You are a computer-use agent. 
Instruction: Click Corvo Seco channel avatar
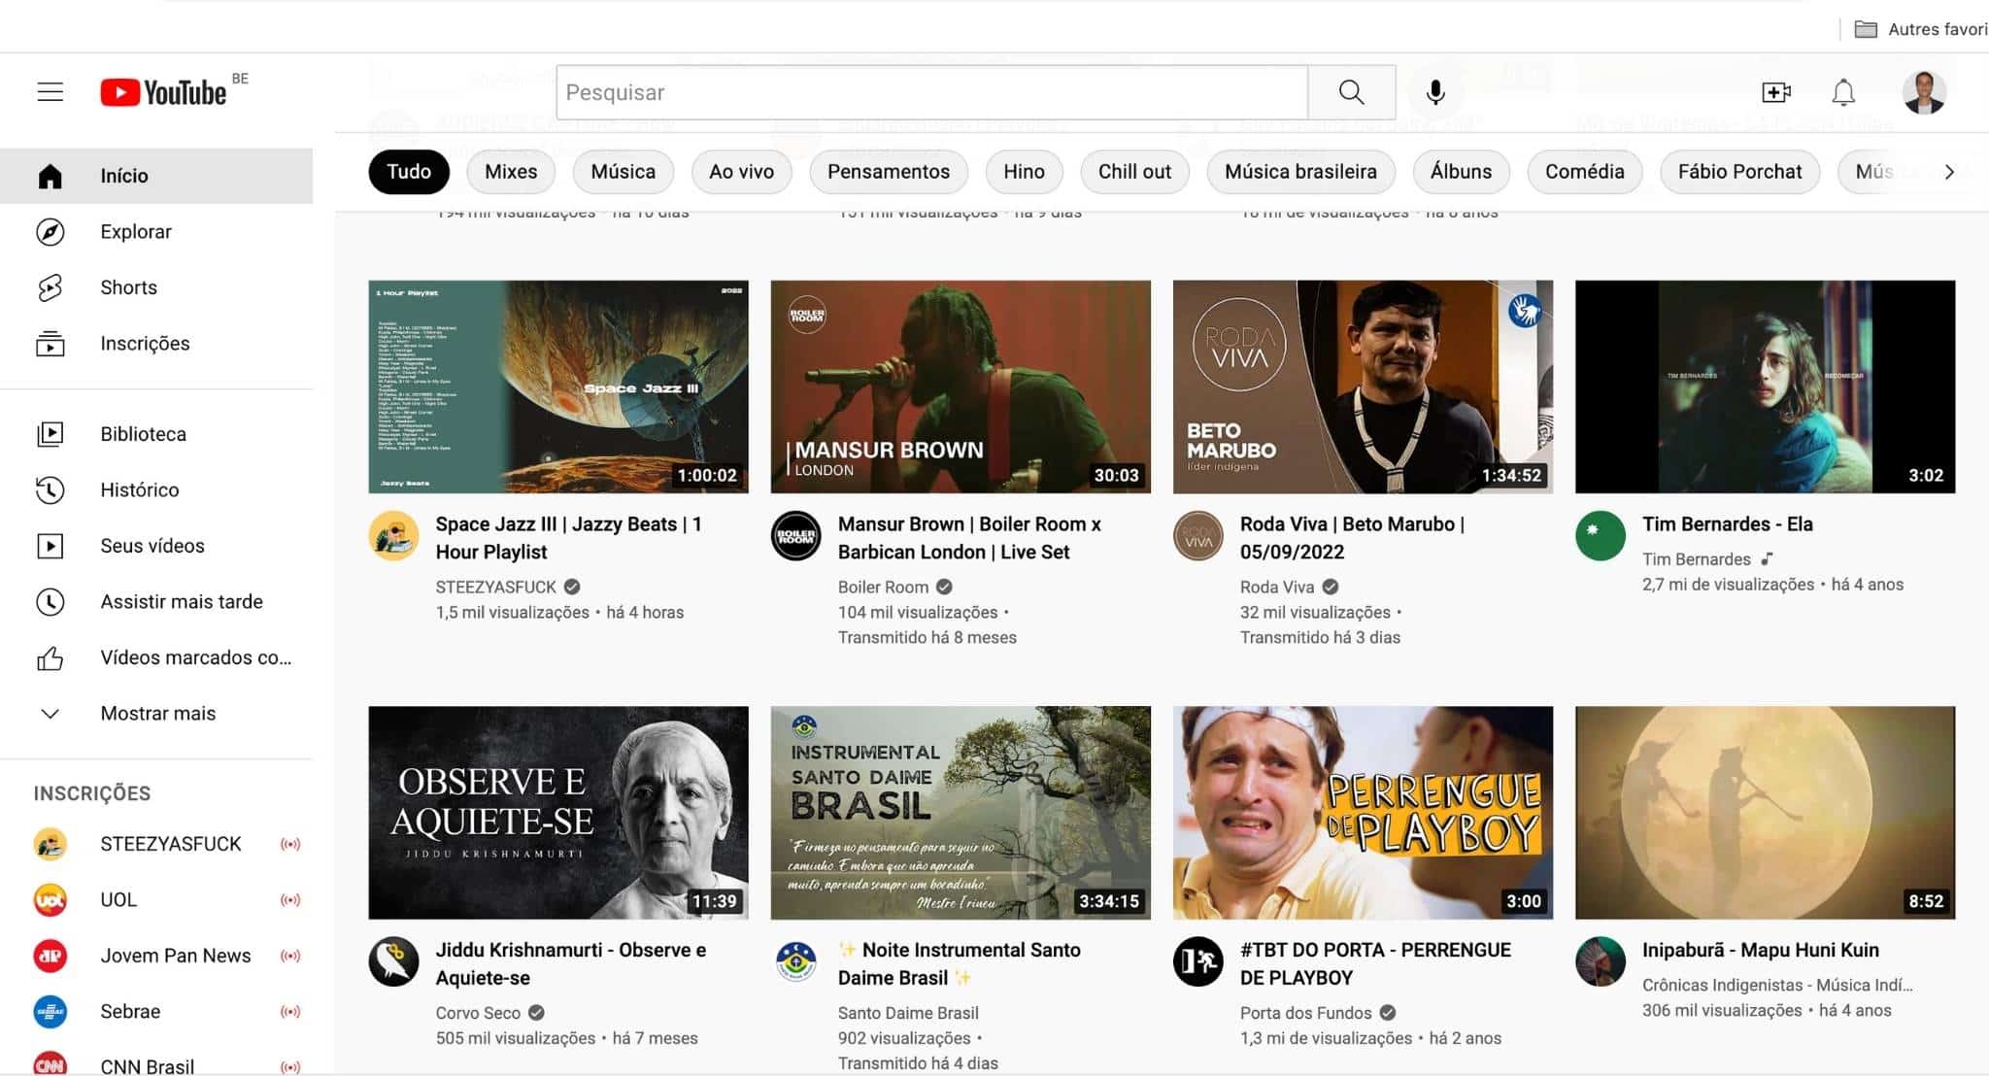[394, 961]
